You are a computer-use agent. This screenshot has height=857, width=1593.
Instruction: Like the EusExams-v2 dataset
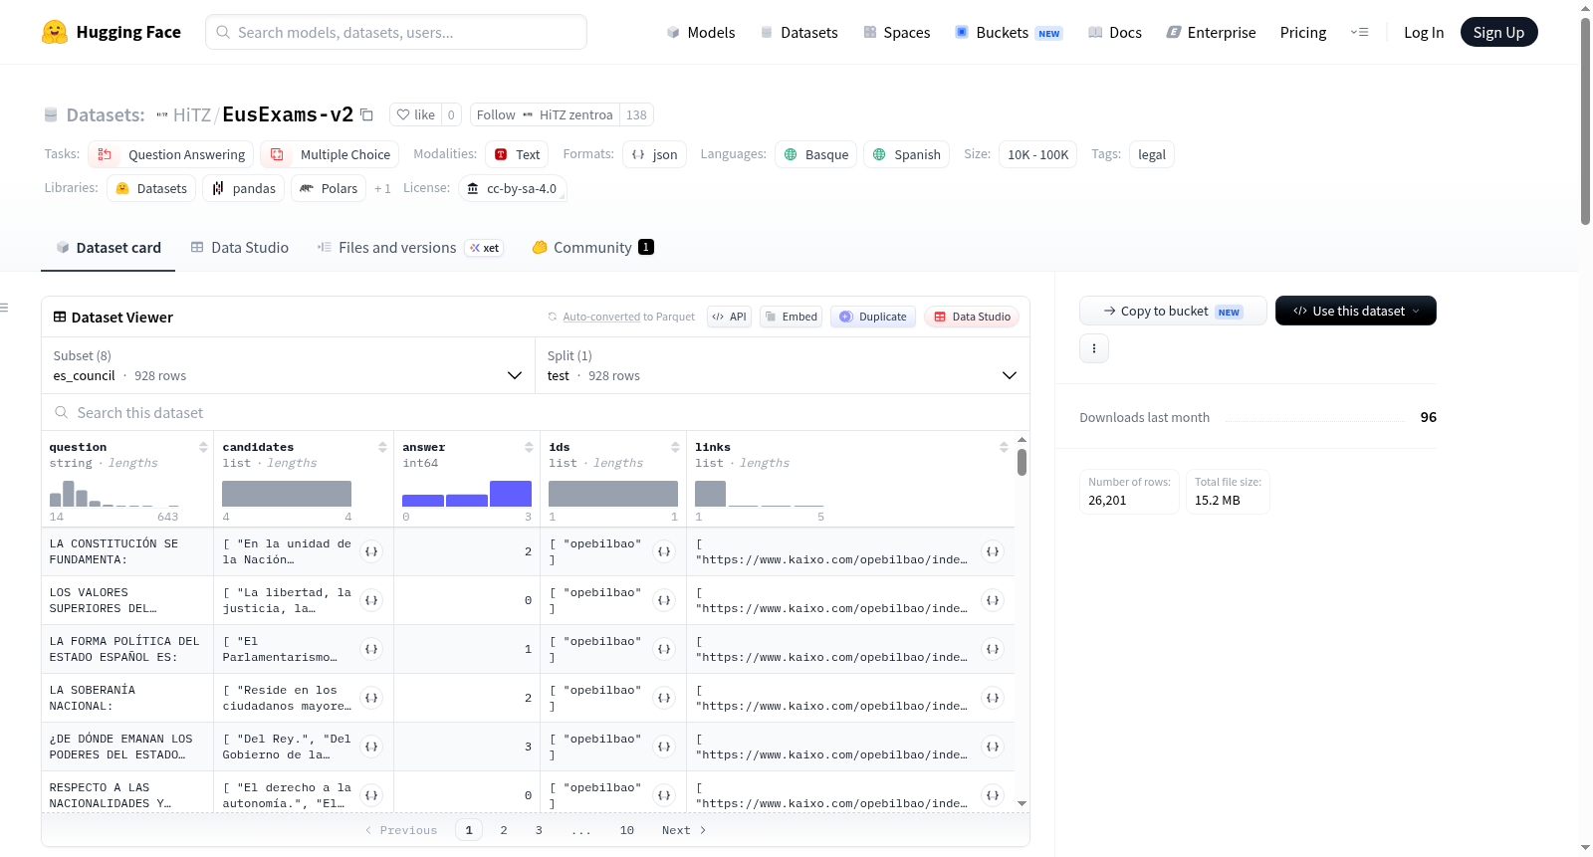coord(415,114)
